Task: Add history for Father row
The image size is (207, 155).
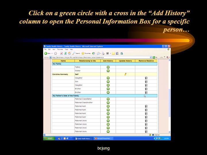Action: [108, 67]
